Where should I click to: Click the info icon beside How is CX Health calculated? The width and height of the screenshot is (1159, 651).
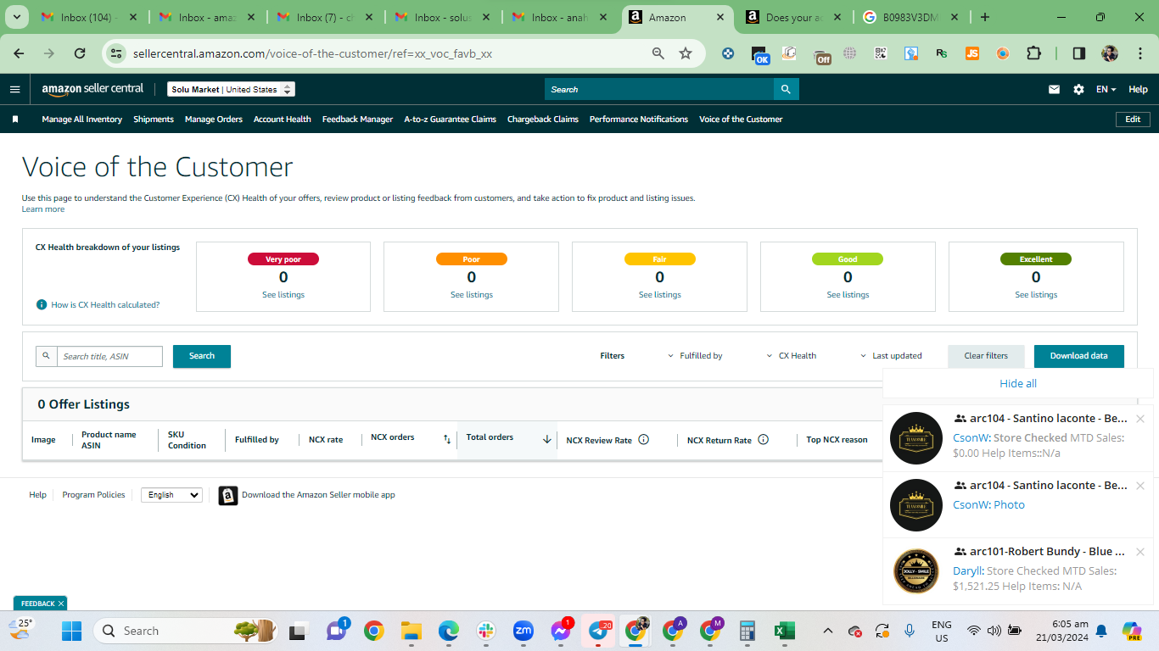(x=42, y=304)
